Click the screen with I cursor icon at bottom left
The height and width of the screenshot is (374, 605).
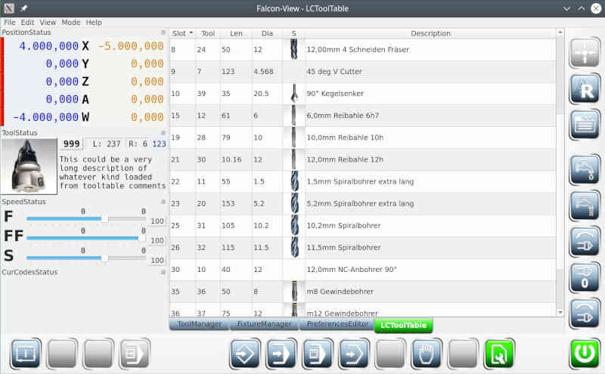[x=26, y=353]
